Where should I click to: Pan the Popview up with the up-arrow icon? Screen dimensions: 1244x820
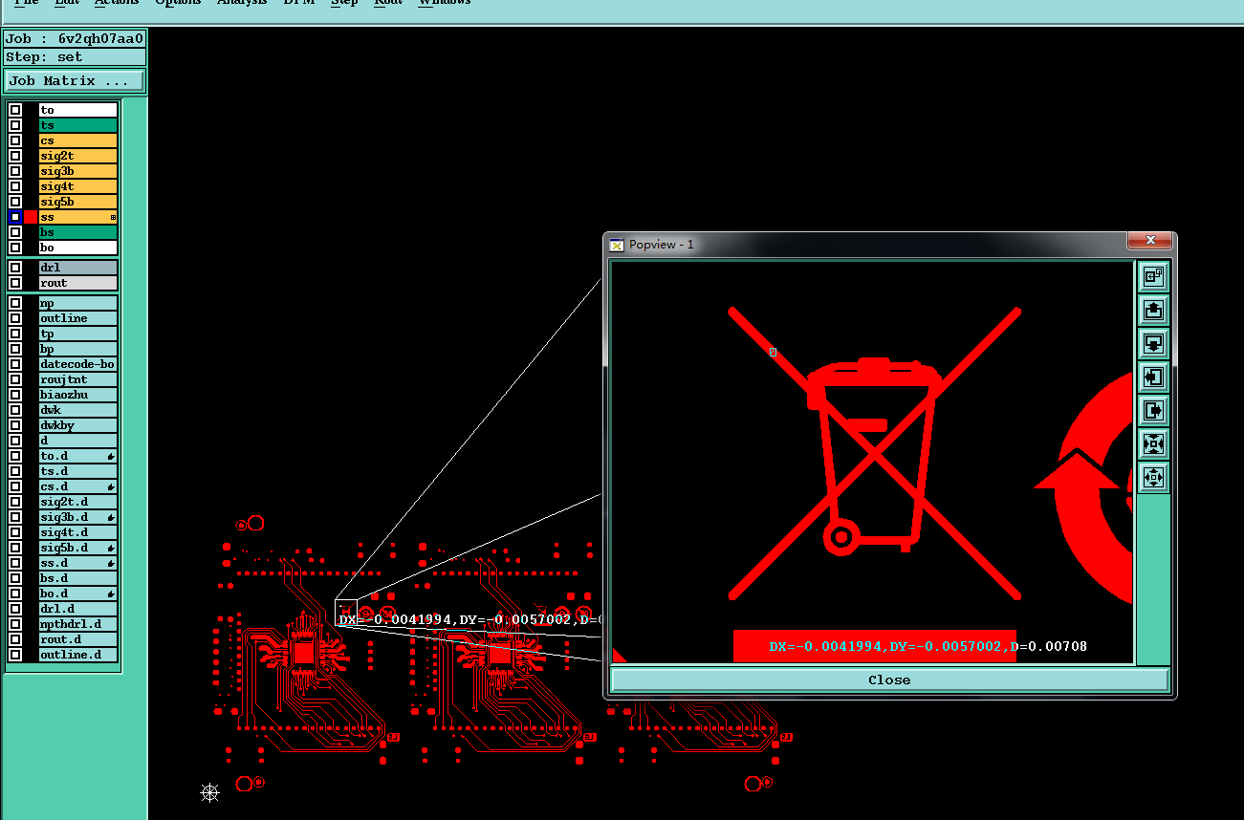point(1153,311)
